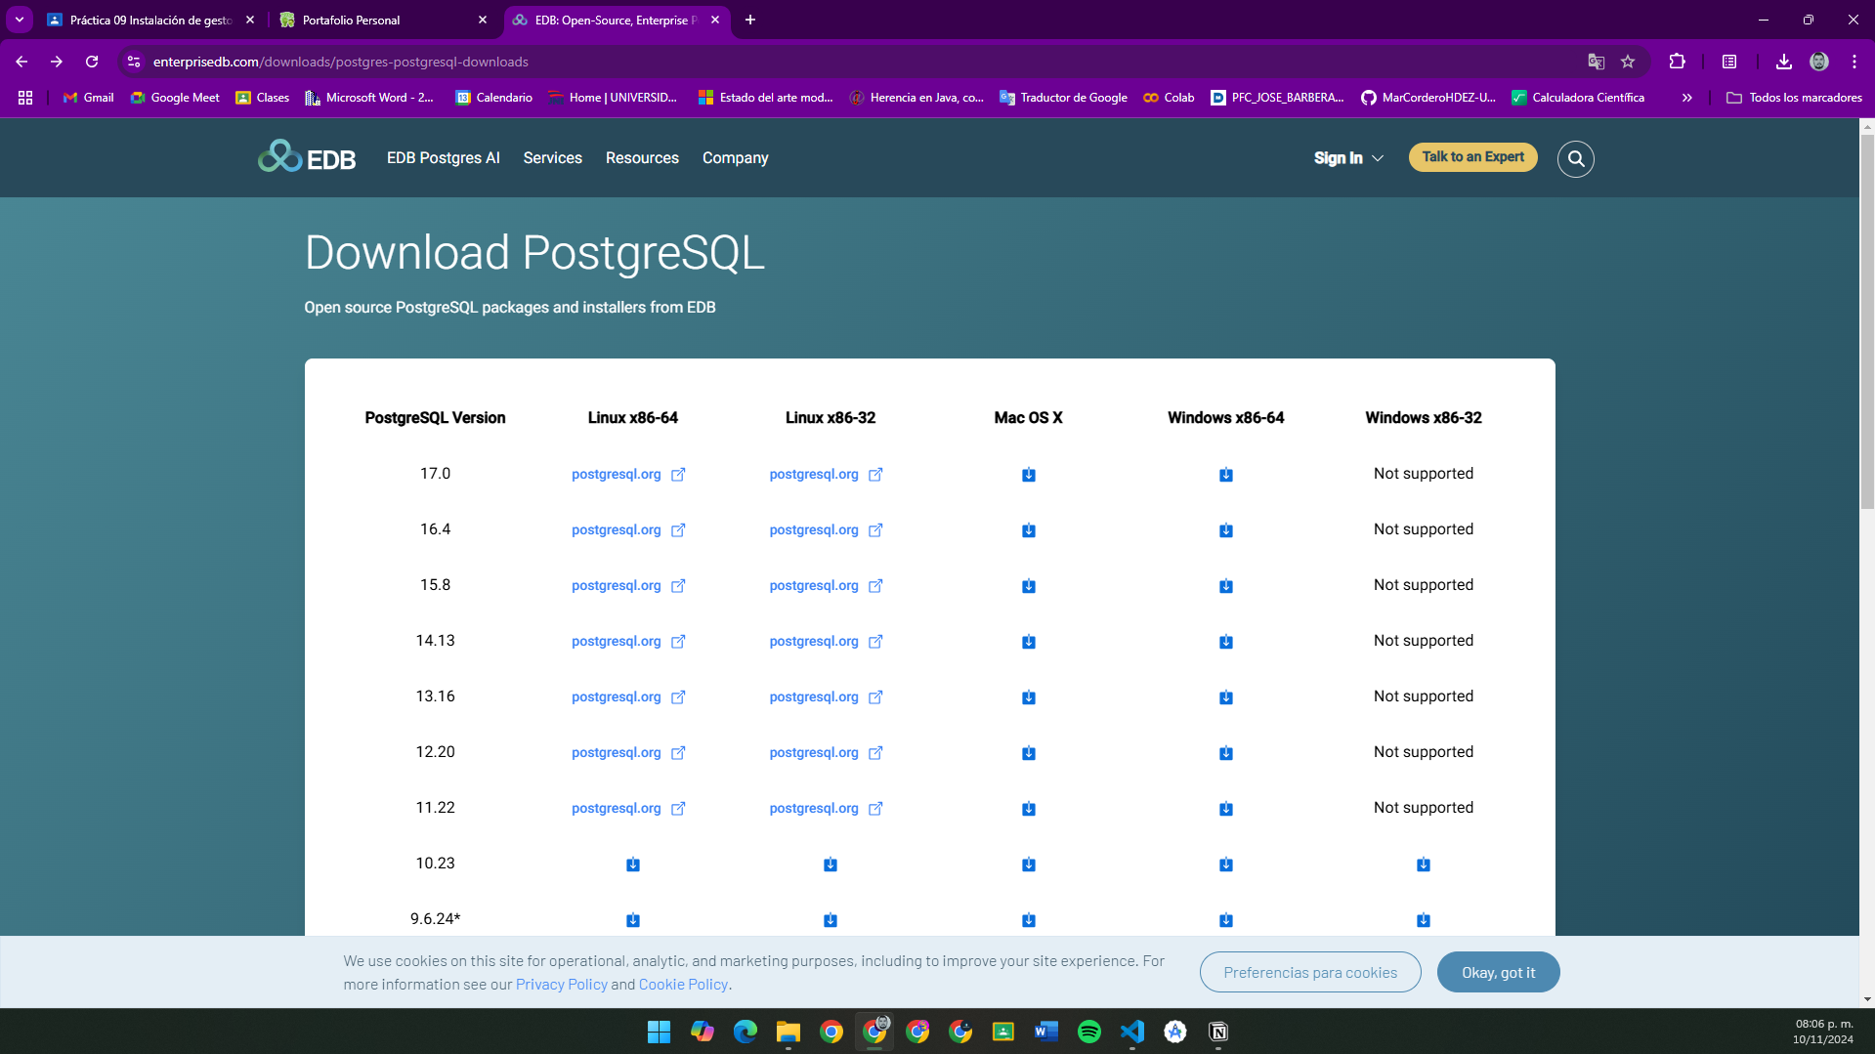Image resolution: width=1875 pixels, height=1054 pixels.
Task: Open Chrome side panel icon
Action: coord(1729,62)
